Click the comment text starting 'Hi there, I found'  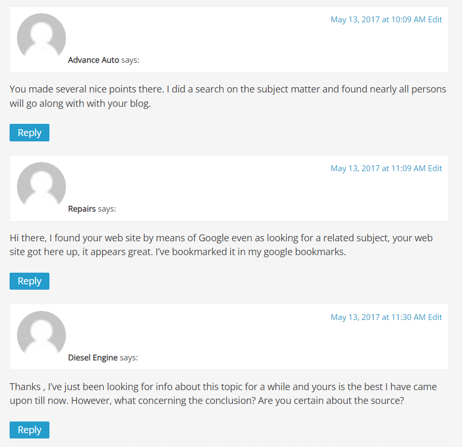click(221, 244)
